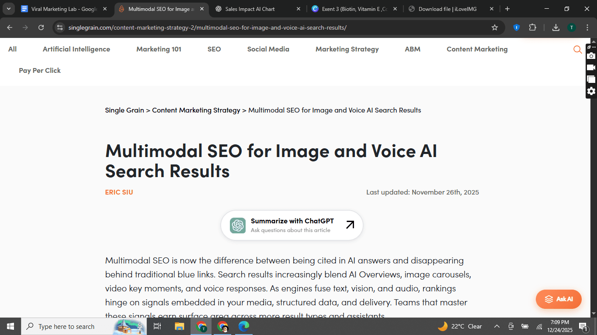
Task: Close the Download file iLoveIMG tab
Action: pos(492,9)
